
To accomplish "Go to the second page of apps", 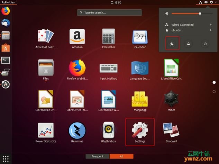I will pos(214,91).
